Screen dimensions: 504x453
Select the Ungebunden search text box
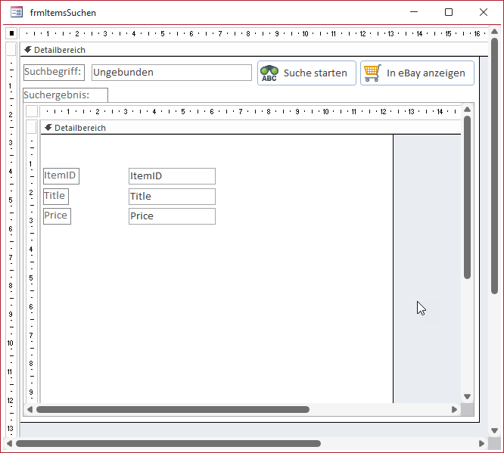click(171, 73)
